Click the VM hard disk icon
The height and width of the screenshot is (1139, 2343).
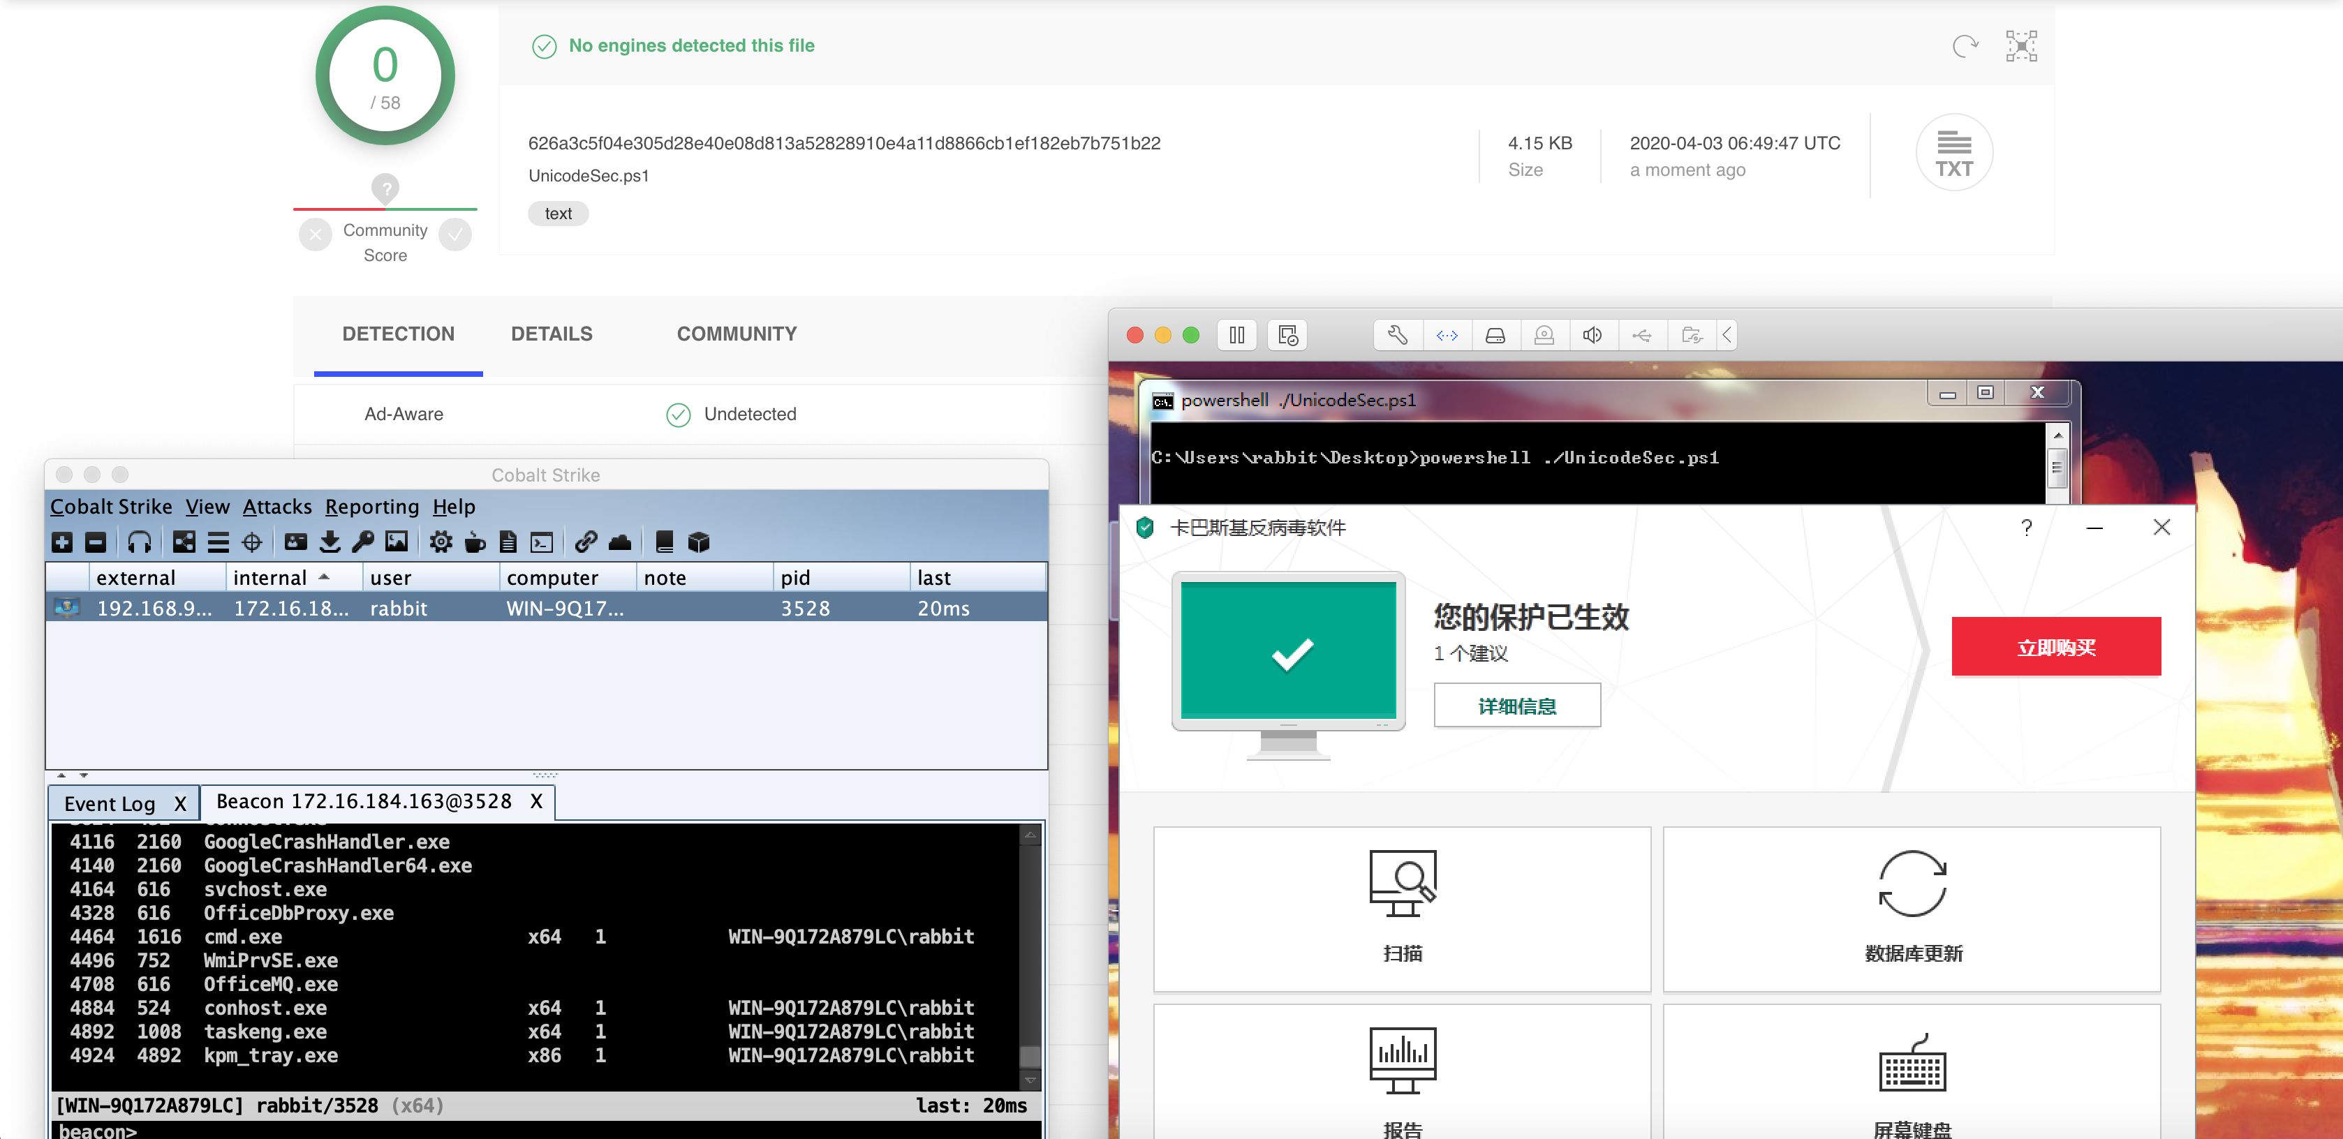tap(1495, 336)
